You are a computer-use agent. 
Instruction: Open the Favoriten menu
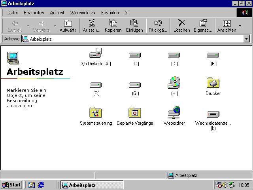click(x=110, y=13)
